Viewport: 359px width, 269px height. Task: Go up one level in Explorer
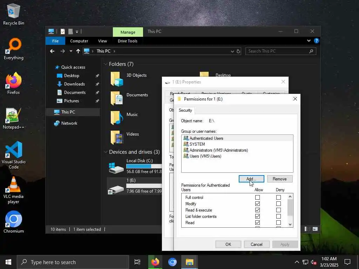[78, 51]
